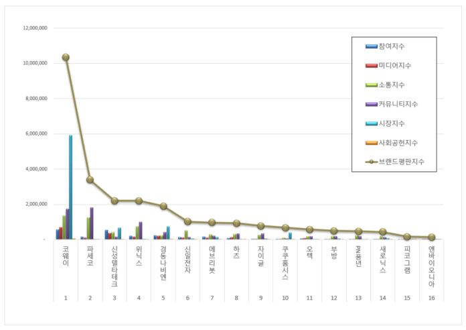This screenshot has width=466, height=330.
Task: Click the 자이글 brand label
Action: click(x=260, y=256)
